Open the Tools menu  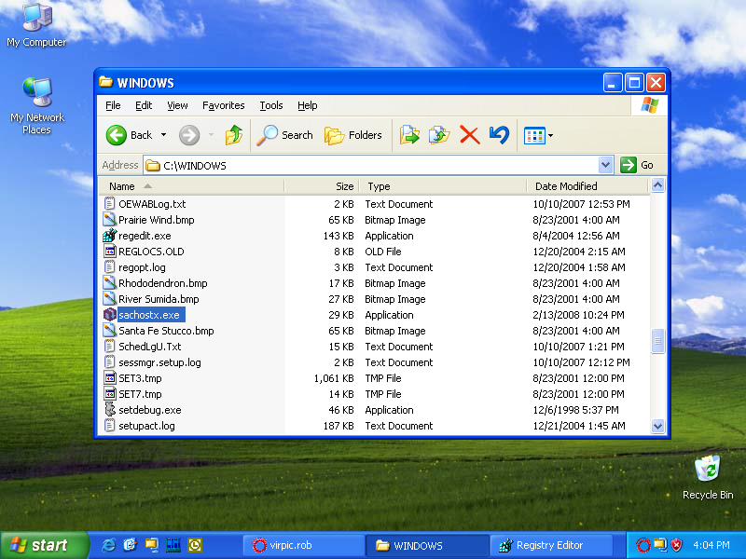click(x=271, y=105)
